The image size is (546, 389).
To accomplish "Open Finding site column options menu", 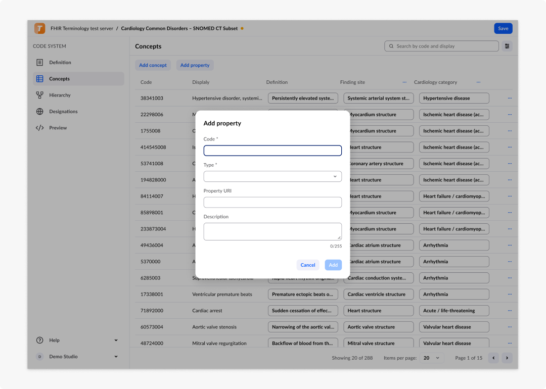I will click(x=404, y=82).
